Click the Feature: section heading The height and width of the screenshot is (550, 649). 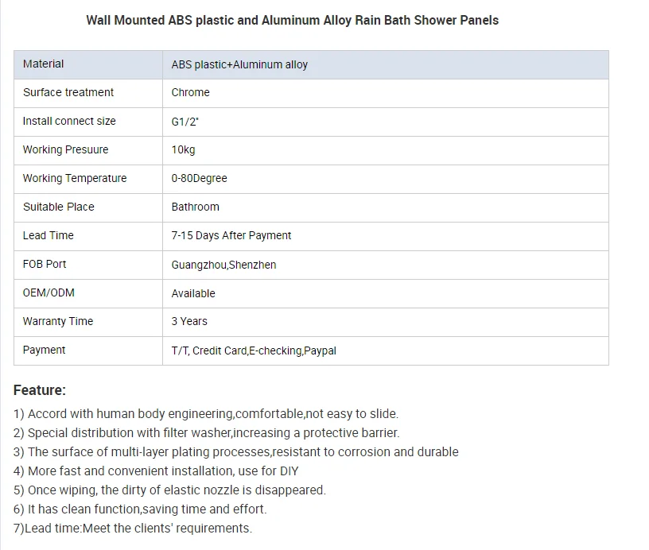(x=40, y=390)
